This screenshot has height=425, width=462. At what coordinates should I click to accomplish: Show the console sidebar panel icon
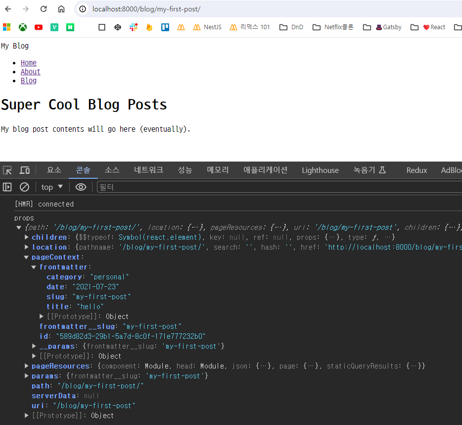(x=7, y=187)
